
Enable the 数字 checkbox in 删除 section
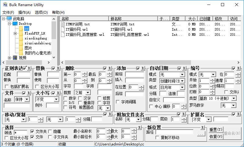point(66,98)
